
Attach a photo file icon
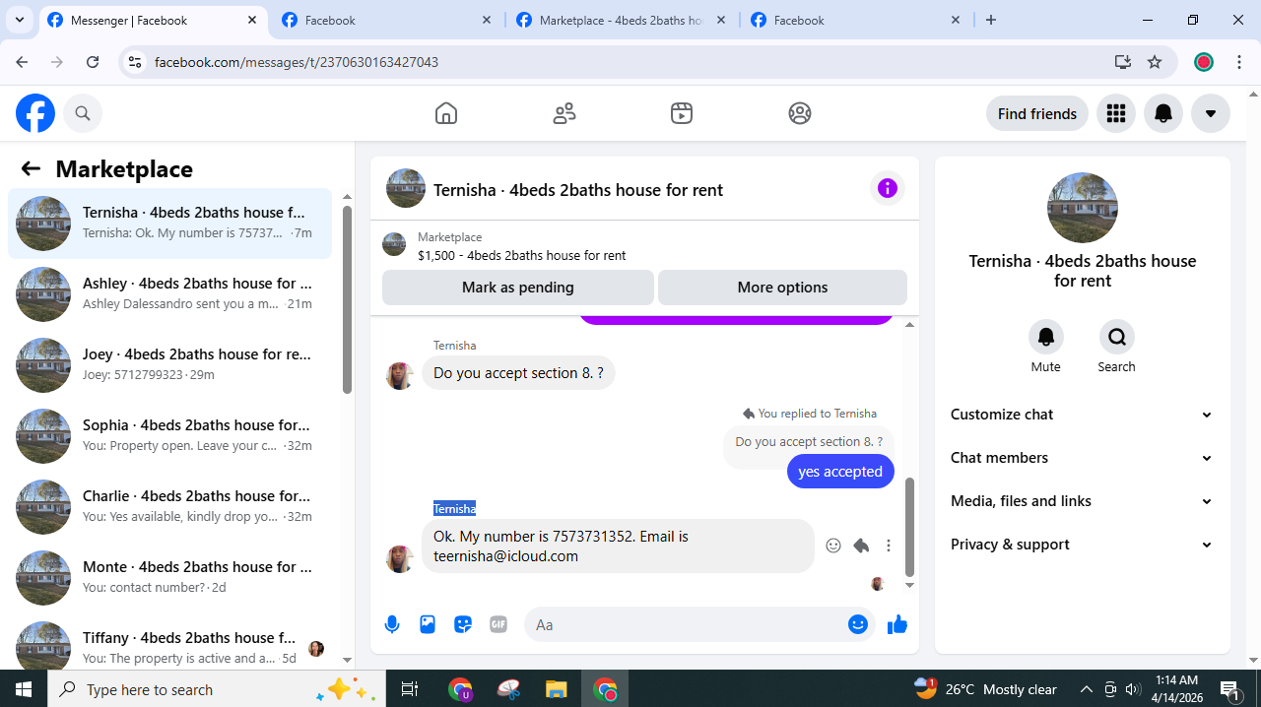pos(428,624)
